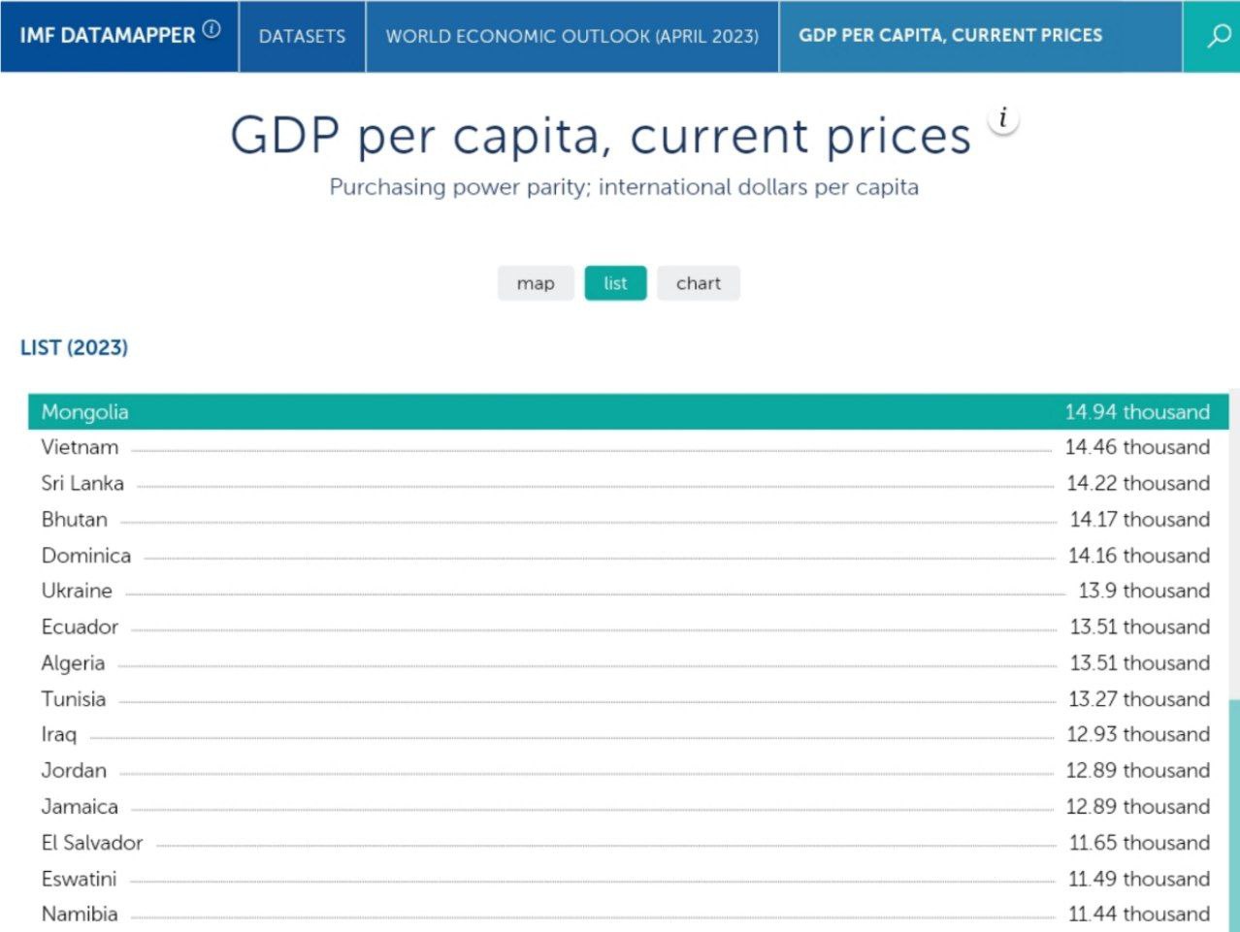1240x932 pixels.
Task: Choose Sri Lanka from the list
Action: click(82, 483)
